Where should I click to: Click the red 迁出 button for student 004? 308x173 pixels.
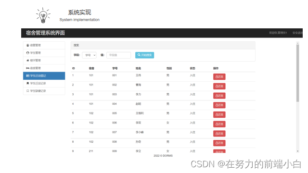click(219, 105)
